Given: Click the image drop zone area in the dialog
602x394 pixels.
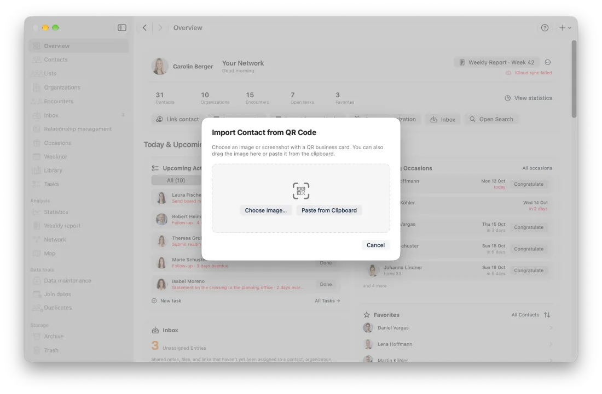Looking at the screenshot, I should 300,198.
